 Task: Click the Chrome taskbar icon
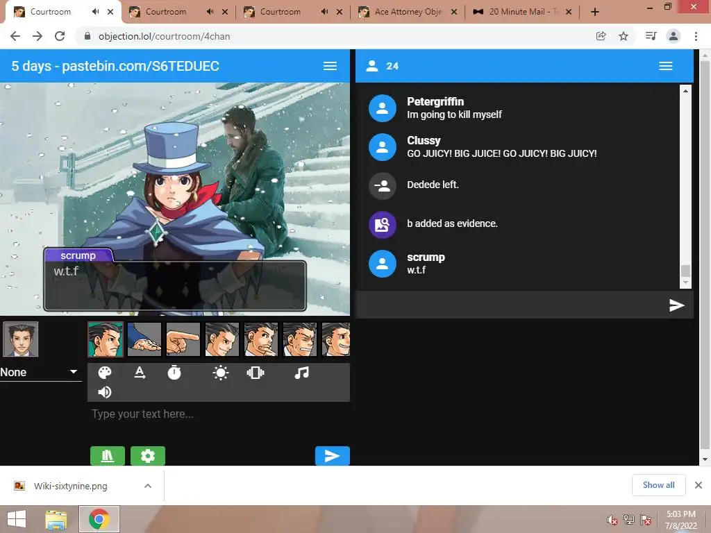click(x=99, y=519)
